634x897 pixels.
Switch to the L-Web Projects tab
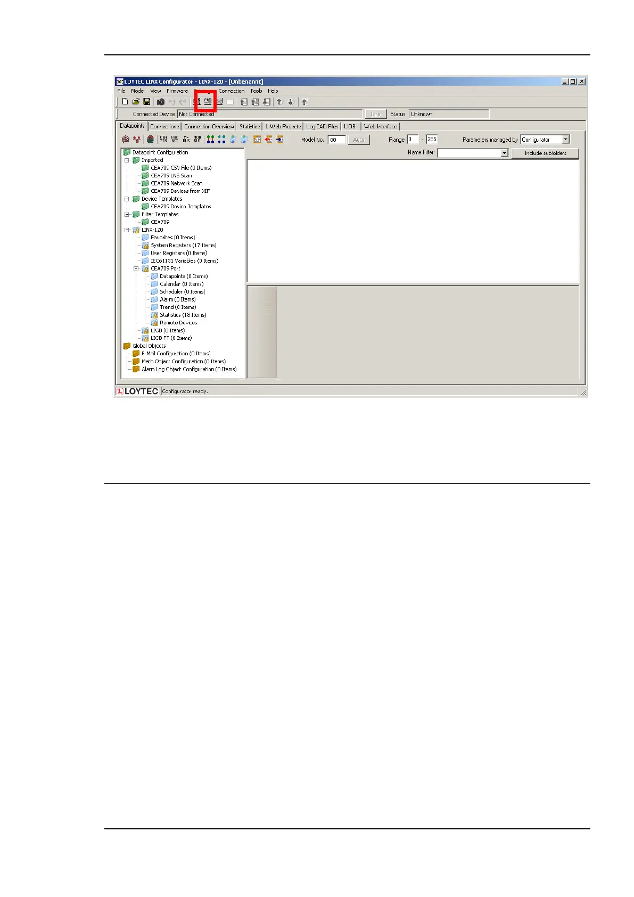(x=283, y=127)
